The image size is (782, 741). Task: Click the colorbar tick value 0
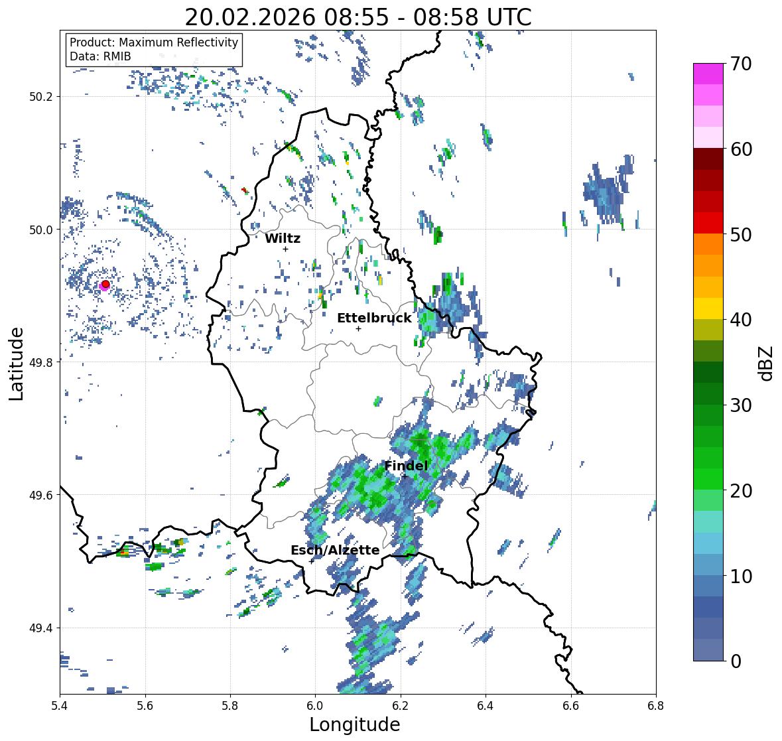736,661
